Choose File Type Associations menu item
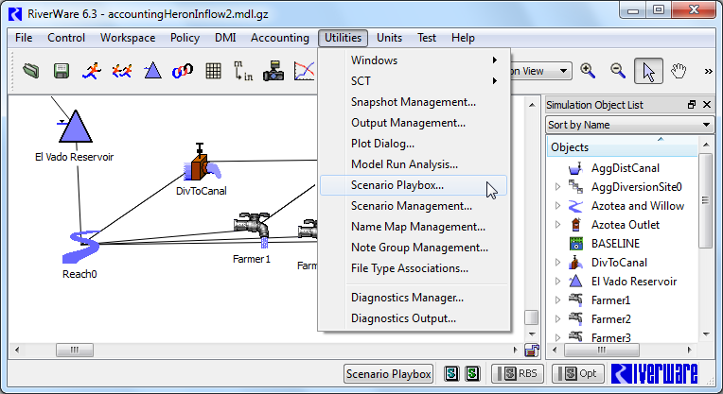Screen dimensions: 723x394 414,268
